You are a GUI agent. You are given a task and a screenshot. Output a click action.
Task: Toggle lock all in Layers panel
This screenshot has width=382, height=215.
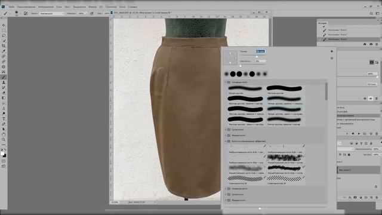pyautogui.click(x=349, y=155)
